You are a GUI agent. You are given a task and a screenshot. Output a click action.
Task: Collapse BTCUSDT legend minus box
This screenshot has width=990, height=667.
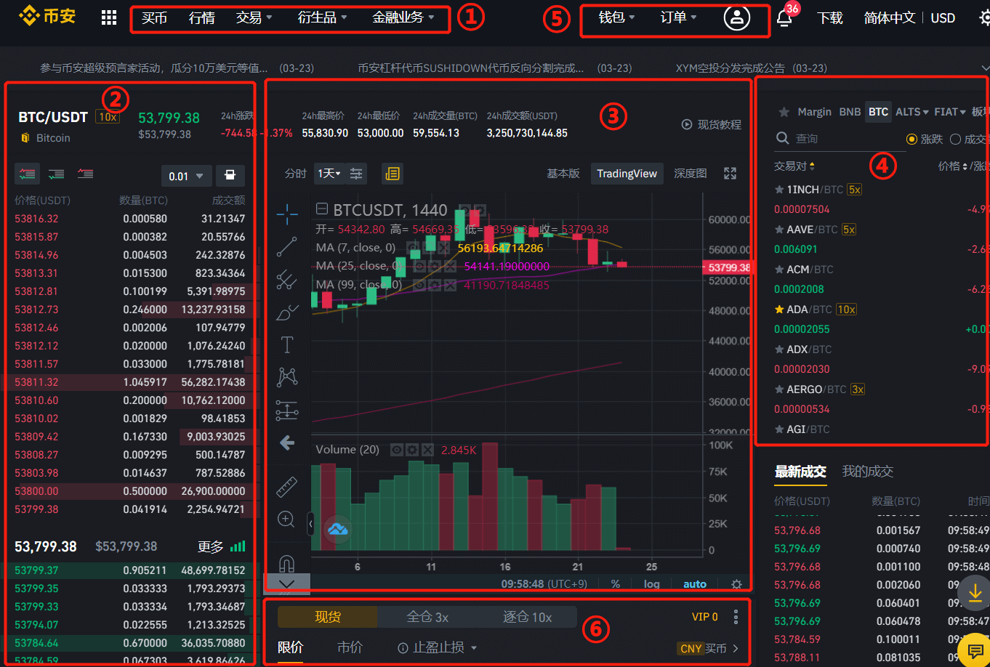pos(323,210)
